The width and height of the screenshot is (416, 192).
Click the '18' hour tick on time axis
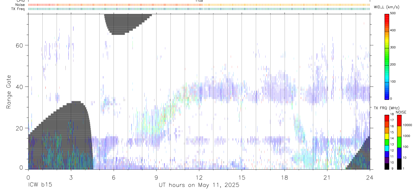click(x=284, y=177)
